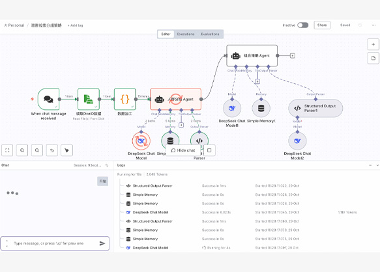Click the Logs panel title
This screenshot has height=272, width=380.
pos(121,165)
